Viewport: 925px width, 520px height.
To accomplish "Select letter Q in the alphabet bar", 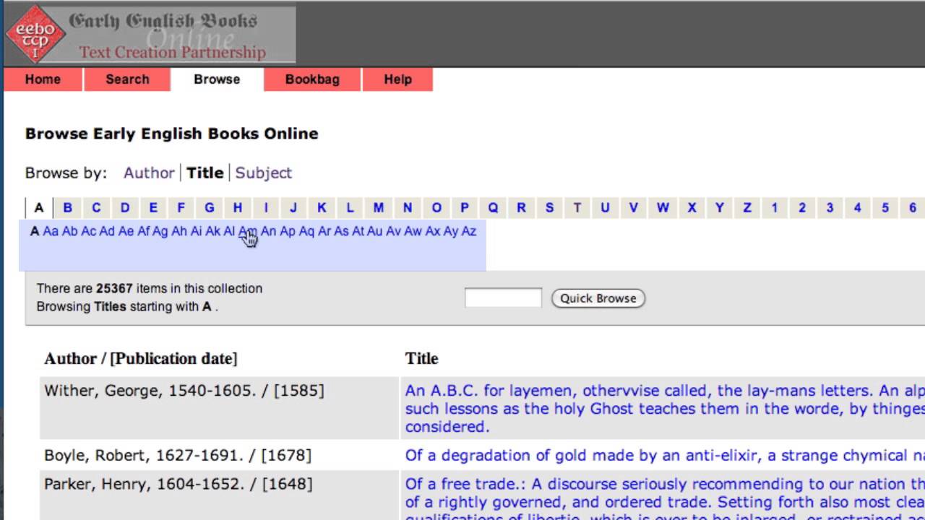I will click(x=493, y=208).
